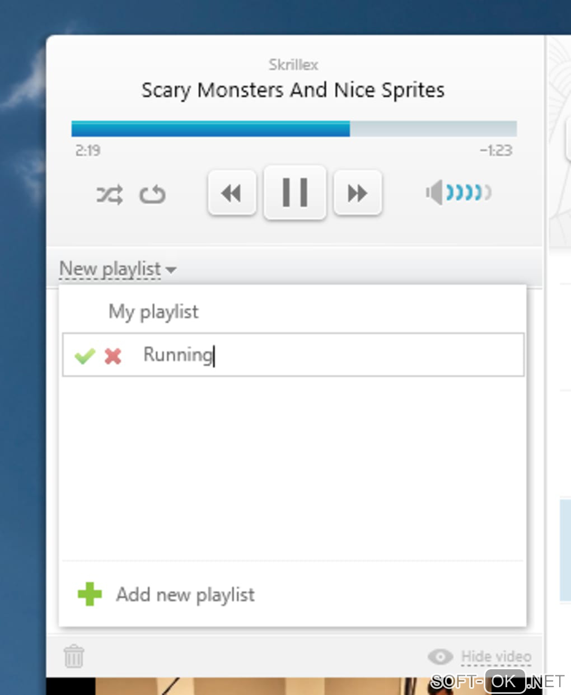The image size is (571, 695).
Task: Toggle repeat playback mode
Action: pos(152,195)
